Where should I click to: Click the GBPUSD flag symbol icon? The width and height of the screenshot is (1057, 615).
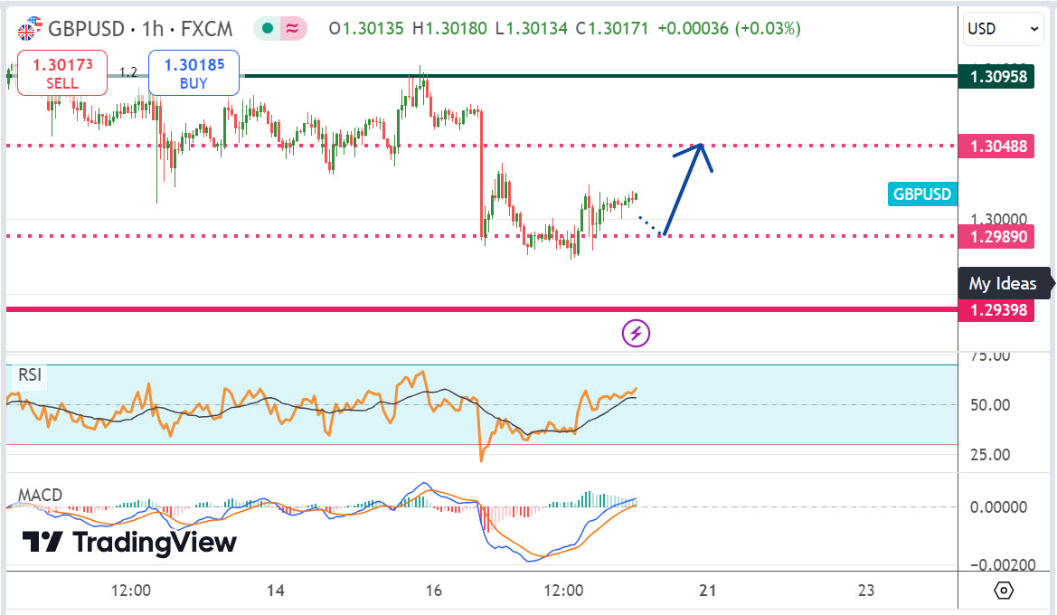coord(30,29)
